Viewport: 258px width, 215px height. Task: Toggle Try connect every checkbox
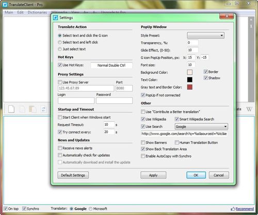point(60,132)
